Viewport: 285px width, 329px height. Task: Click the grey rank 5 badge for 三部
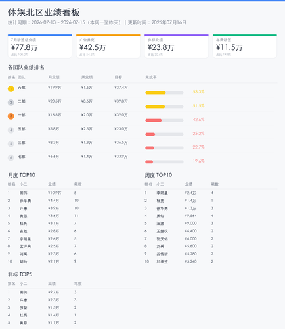[11, 144]
